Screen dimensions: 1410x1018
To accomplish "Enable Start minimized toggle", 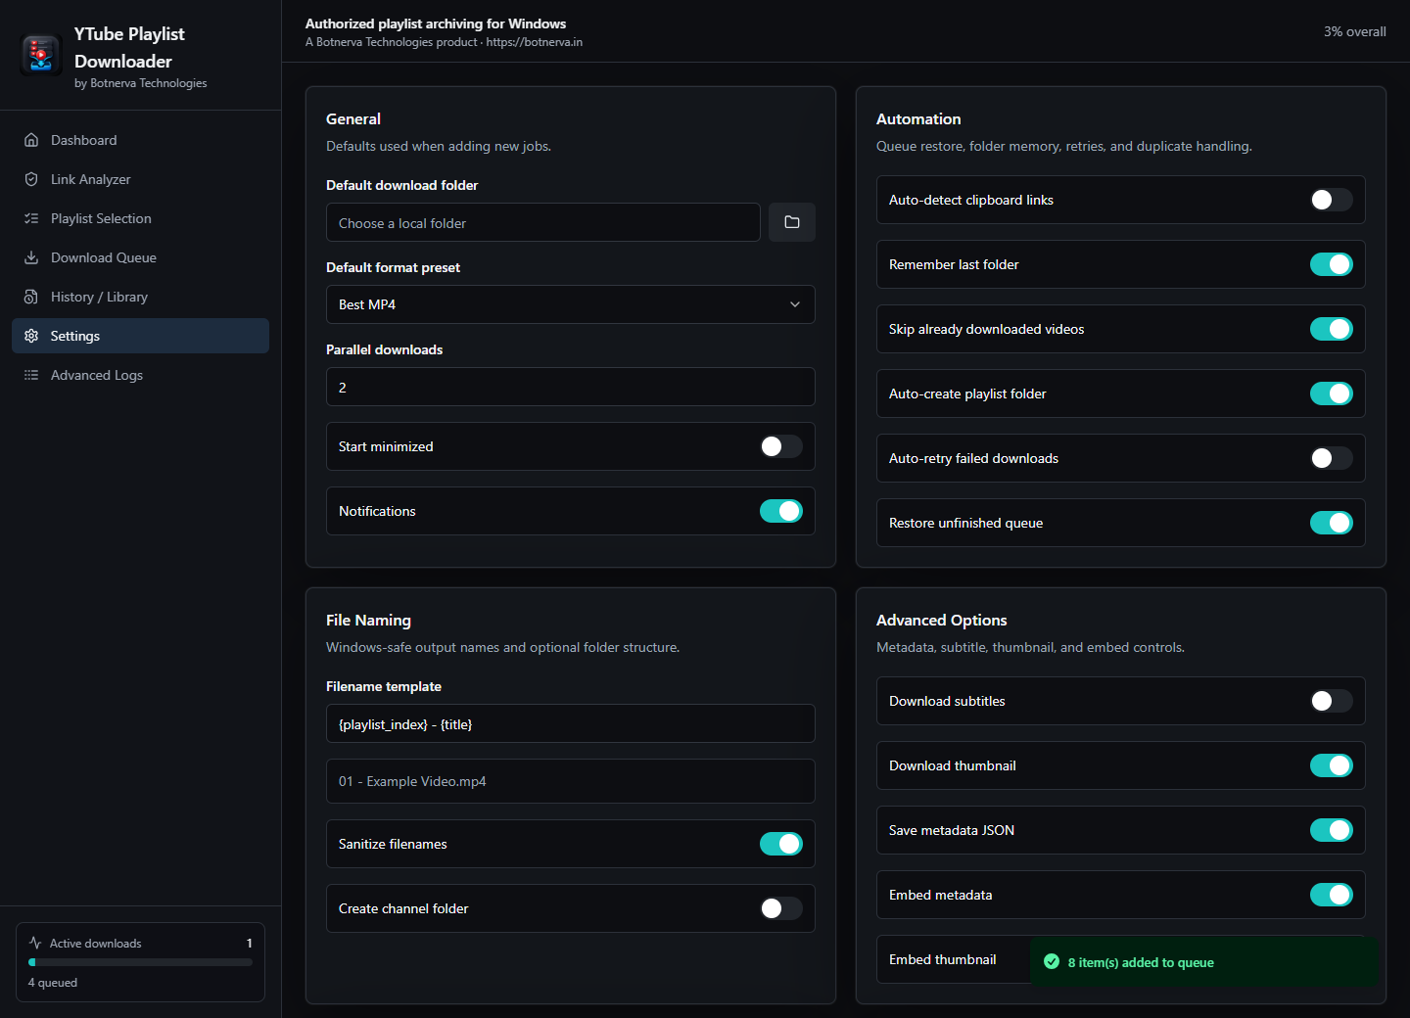I will pyautogui.click(x=781, y=446).
